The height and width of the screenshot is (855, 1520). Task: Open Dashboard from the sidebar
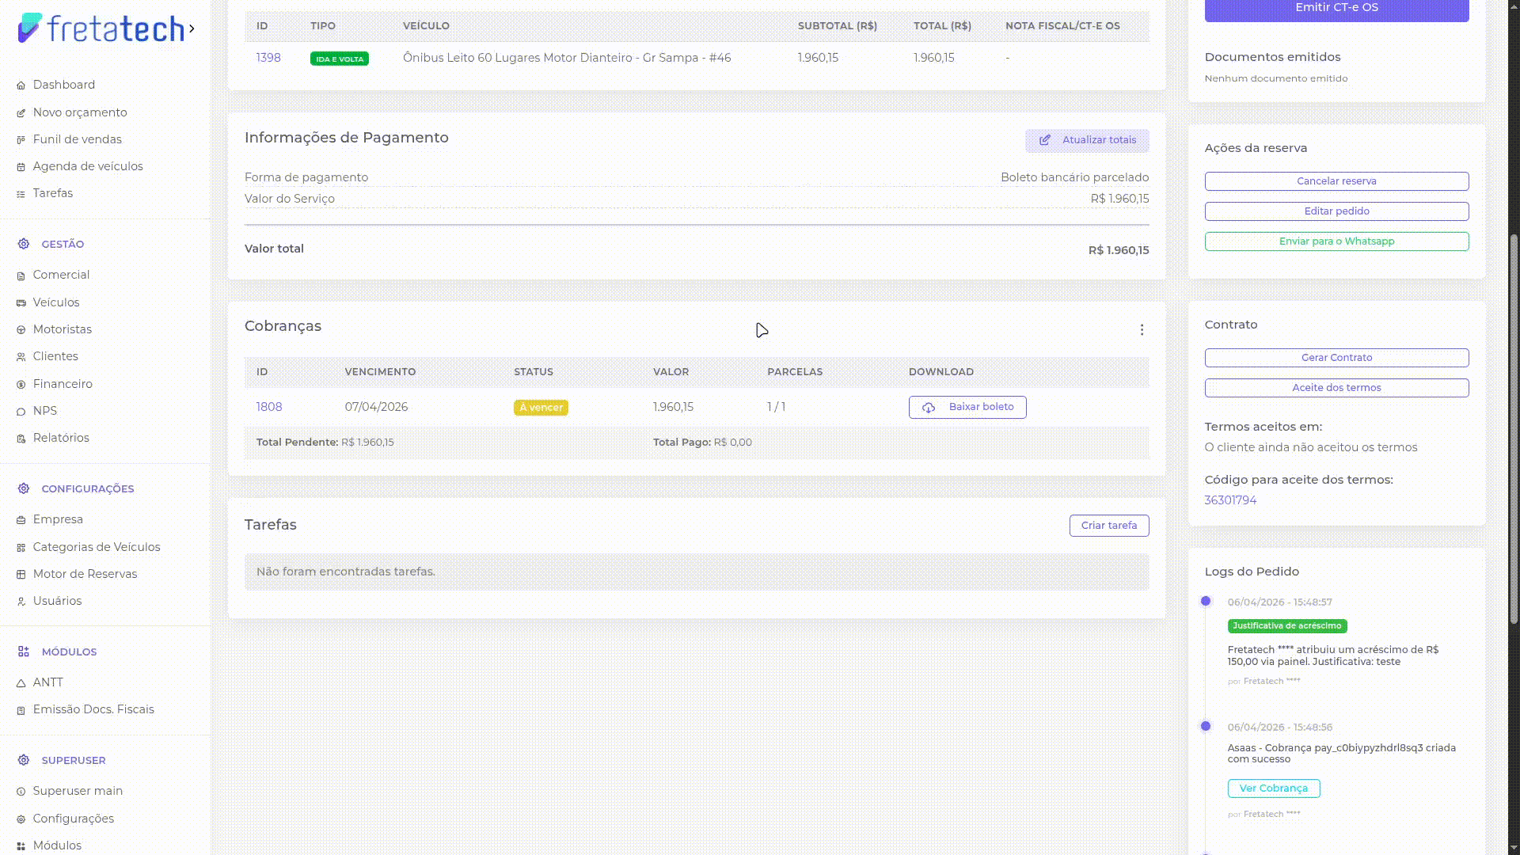coord(64,85)
